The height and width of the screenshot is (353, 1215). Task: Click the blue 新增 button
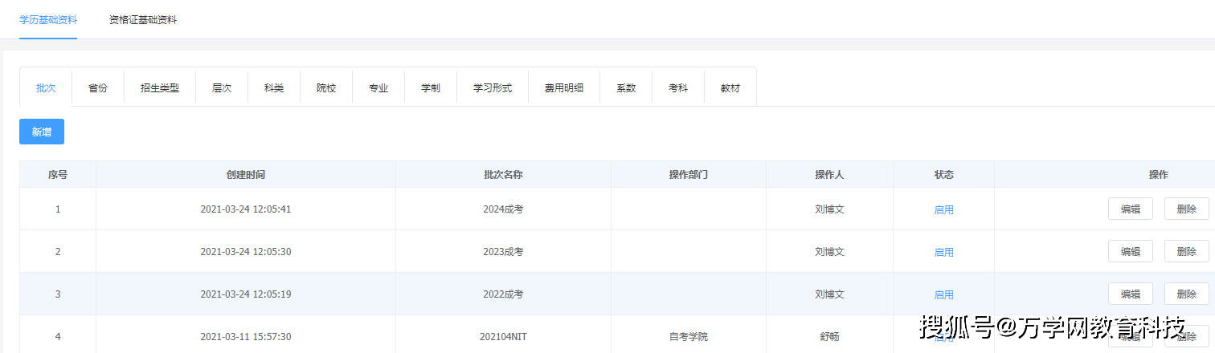[42, 132]
